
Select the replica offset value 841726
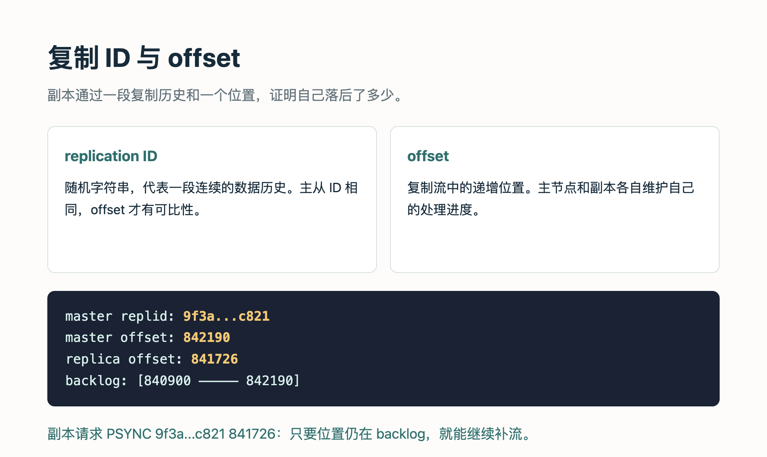(215, 359)
